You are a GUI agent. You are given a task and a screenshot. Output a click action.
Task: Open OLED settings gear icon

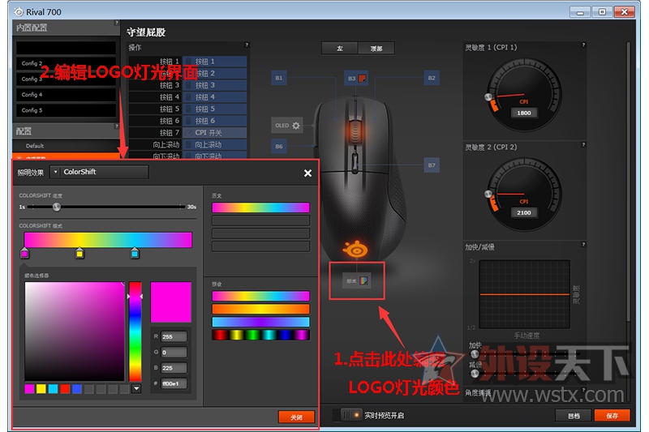[x=295, y=126]
